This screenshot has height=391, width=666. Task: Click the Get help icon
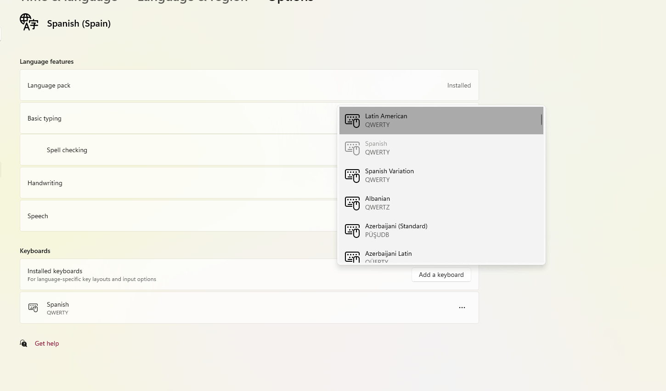tap(23, 343)
